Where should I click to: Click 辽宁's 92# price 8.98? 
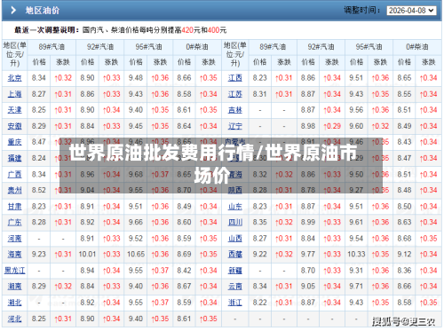tap(308, 126)
